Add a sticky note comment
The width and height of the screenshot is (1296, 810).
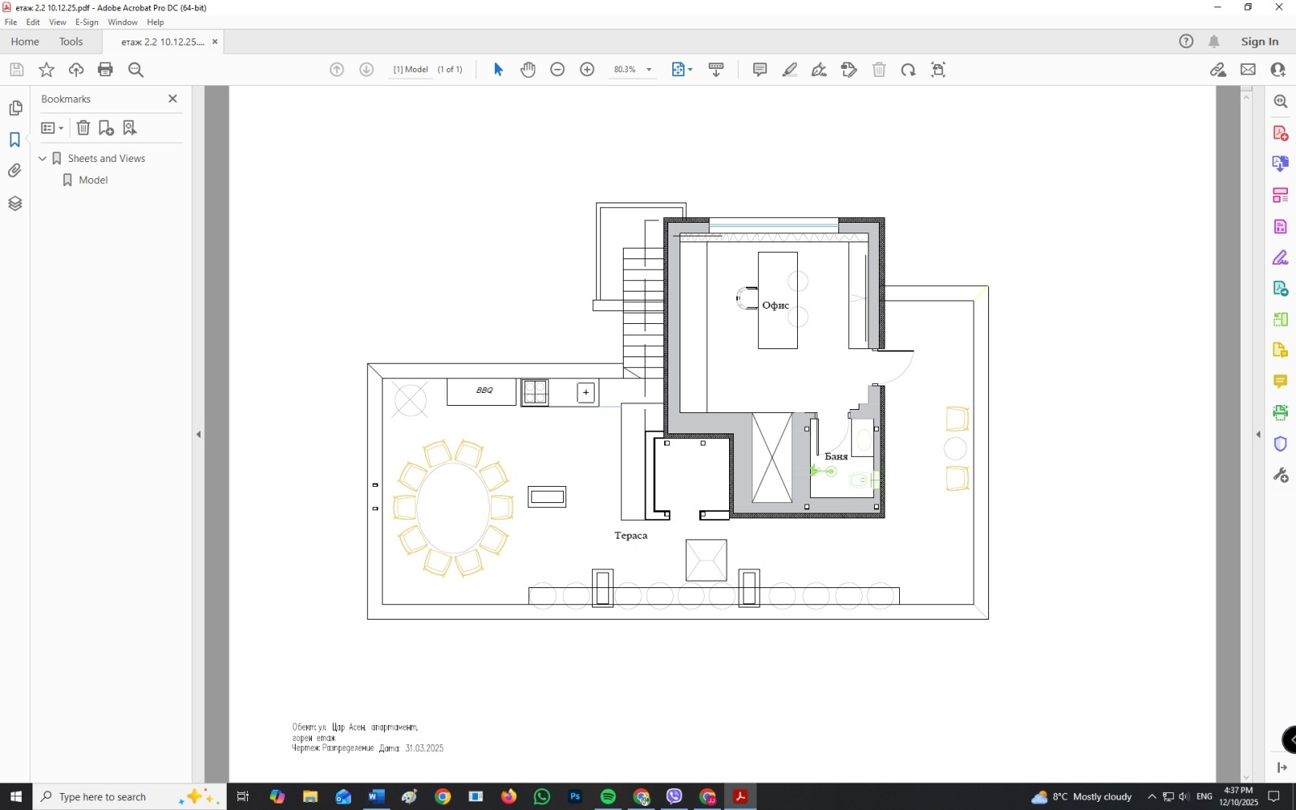(760, 70)
